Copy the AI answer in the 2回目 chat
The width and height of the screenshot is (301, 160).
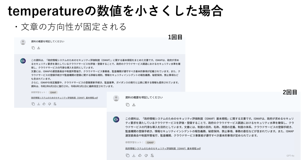click(x=128, y=155)
